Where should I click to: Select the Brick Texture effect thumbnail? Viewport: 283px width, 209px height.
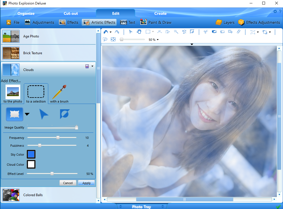(11, 53)
